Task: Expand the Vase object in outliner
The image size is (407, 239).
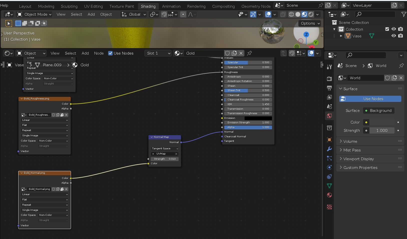Action: tap(341, 36)
